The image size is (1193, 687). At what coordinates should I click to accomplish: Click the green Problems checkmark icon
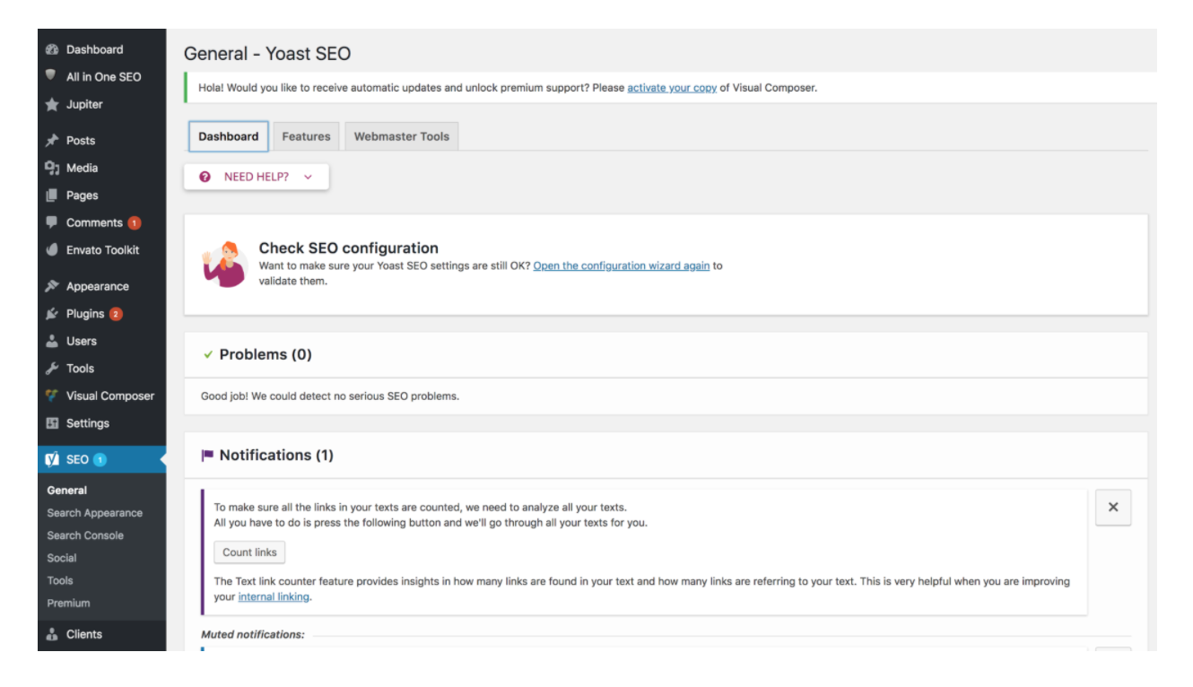[x=208, y=354]
